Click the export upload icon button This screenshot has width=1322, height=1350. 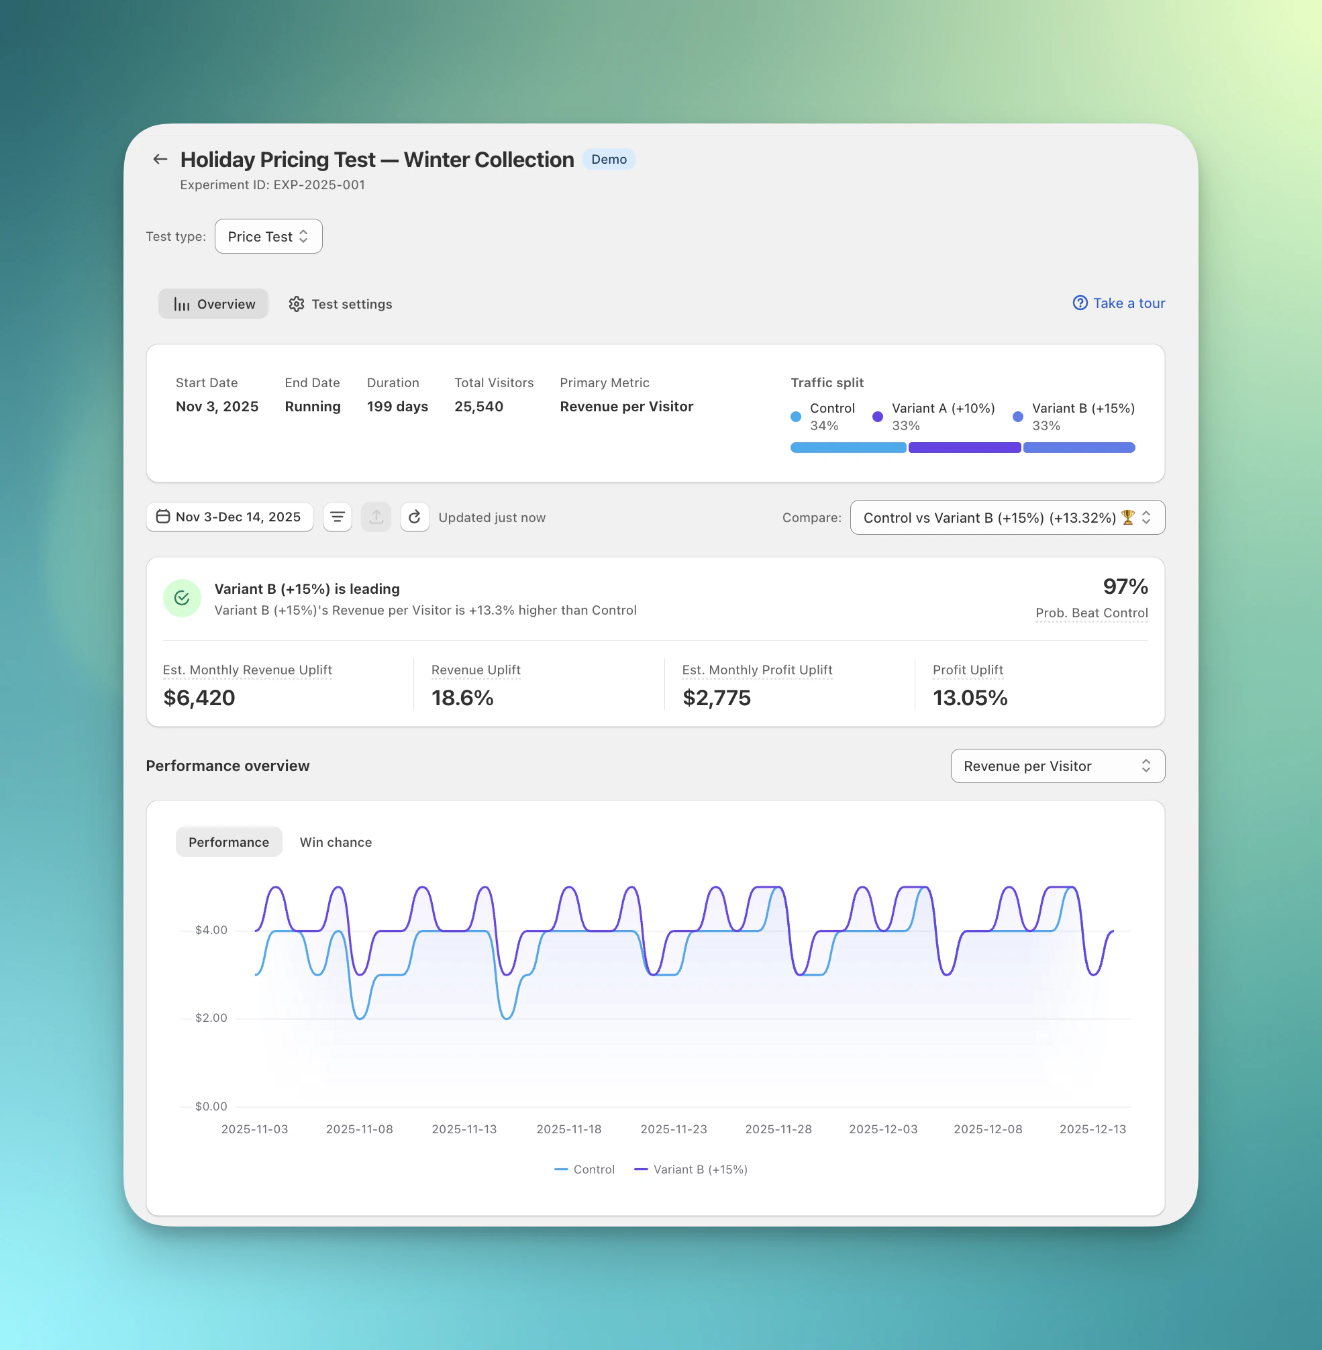376,517
